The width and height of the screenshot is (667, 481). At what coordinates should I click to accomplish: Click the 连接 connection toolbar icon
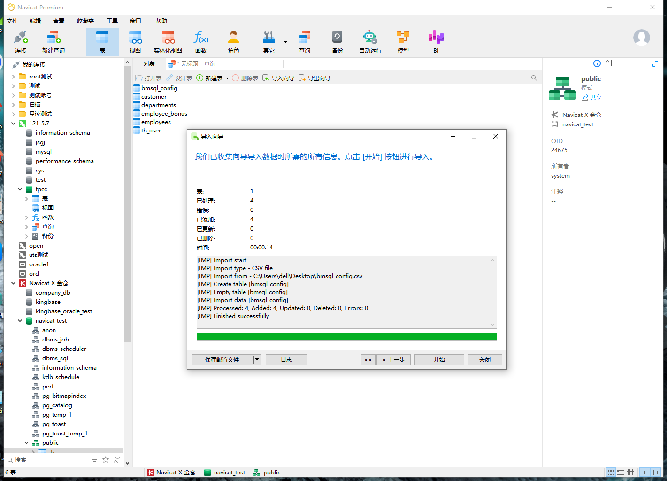(x=21, y=42)
